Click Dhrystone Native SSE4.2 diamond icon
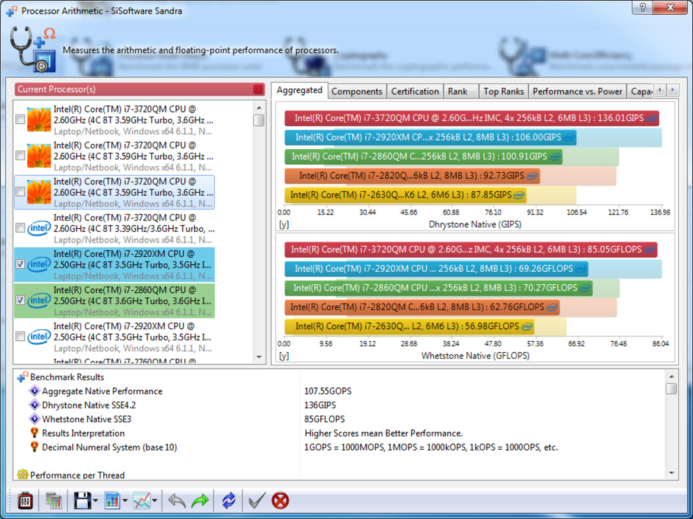Screen dimensions: 693x519 [34, 405]
